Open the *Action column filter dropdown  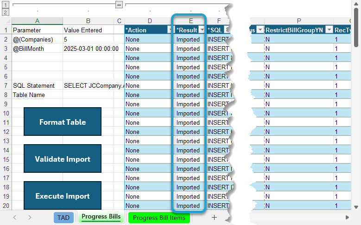170,30
